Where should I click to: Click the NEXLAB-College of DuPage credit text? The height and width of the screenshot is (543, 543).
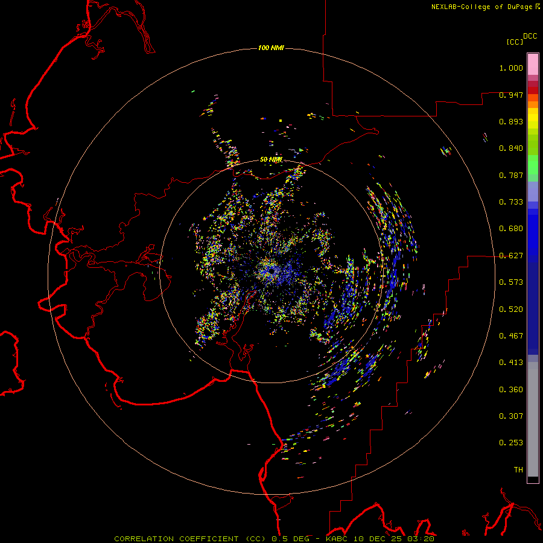pyautogui.click(x=481, y=7)
